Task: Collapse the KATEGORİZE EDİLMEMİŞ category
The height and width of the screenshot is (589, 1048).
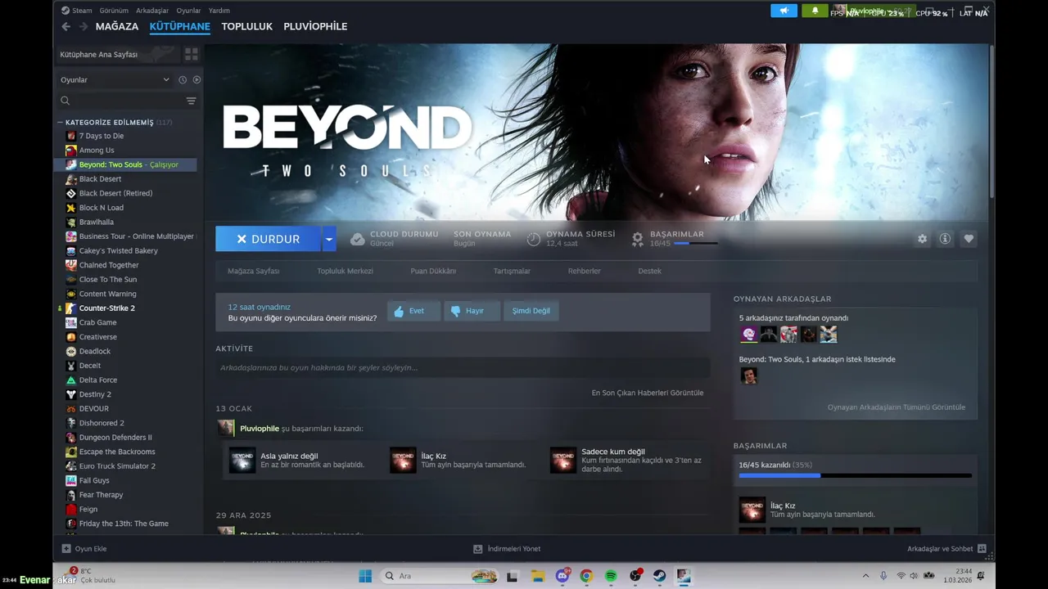Action: pyautogui.click(x=60, y=123)
